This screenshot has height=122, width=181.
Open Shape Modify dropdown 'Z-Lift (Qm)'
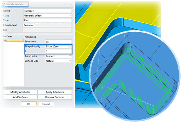point(58,46)
